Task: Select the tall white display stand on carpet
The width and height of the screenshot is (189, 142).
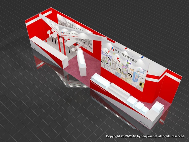Action: [x=82, y=62]
